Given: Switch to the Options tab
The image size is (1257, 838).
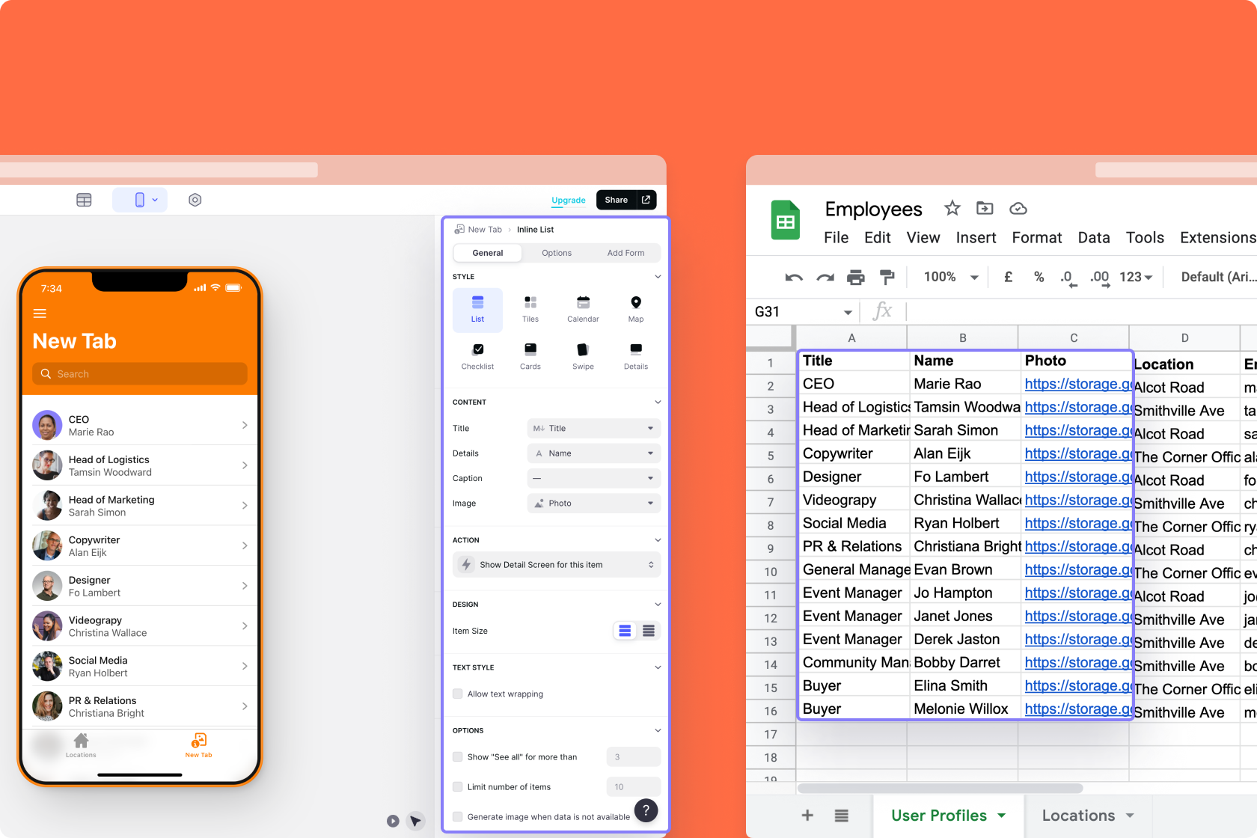Looking at the screenshot, I should coord(557,253).
